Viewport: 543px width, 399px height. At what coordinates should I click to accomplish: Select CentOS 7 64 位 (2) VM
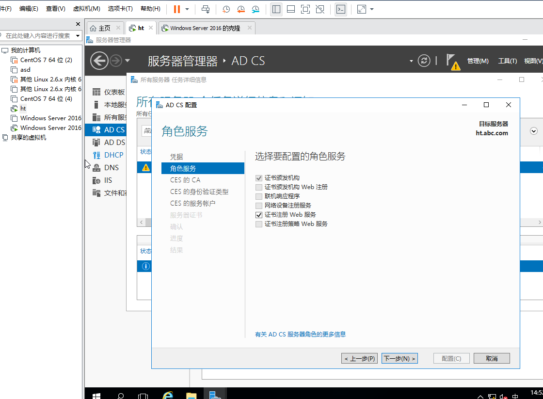(x=46, y=60)
